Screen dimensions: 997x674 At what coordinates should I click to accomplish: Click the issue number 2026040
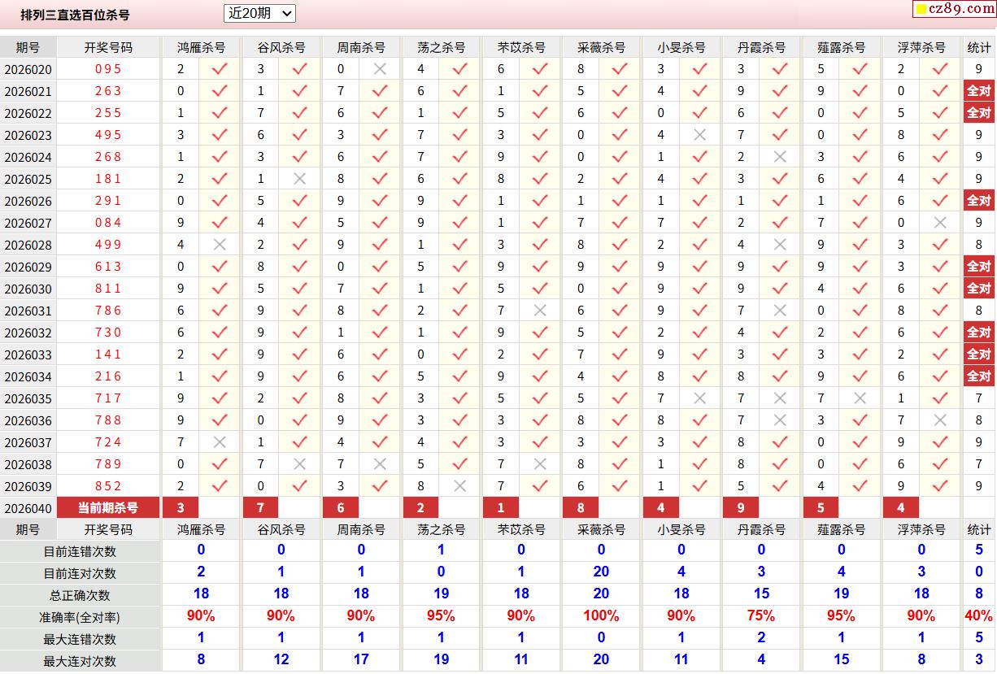pyautogui.click(x=28, y=509)
